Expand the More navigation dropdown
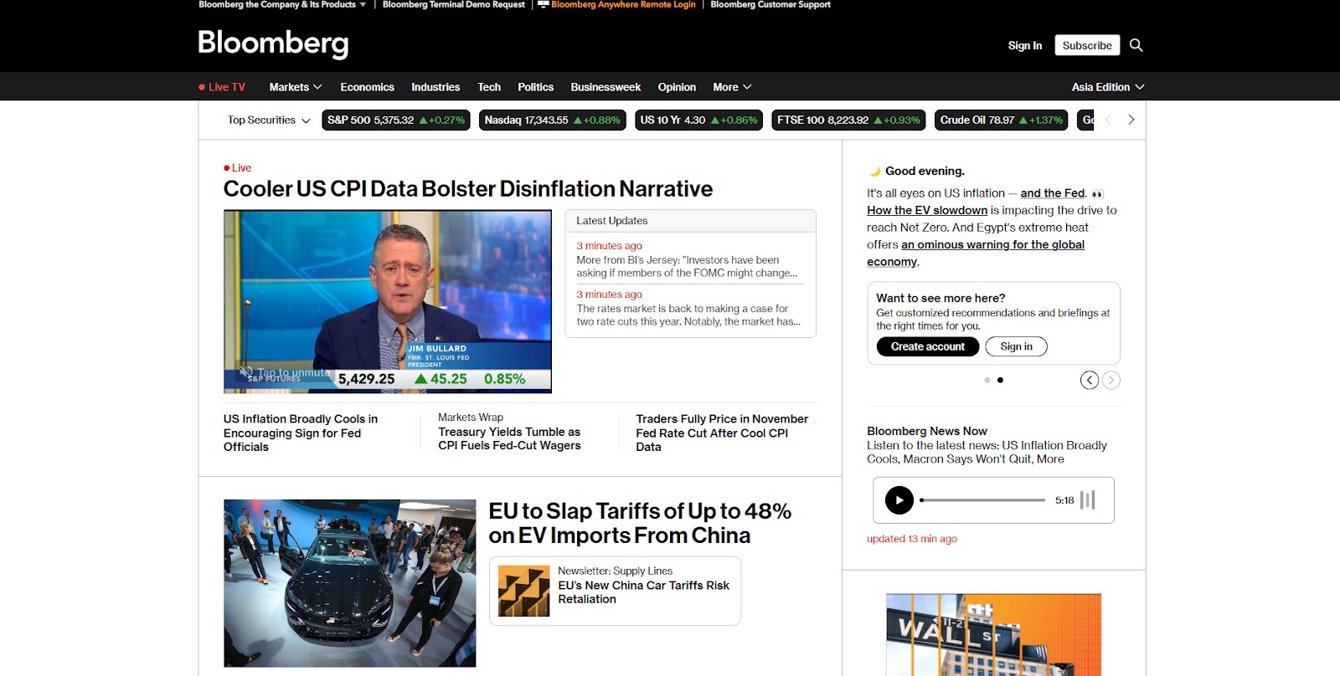 point(732,87)
